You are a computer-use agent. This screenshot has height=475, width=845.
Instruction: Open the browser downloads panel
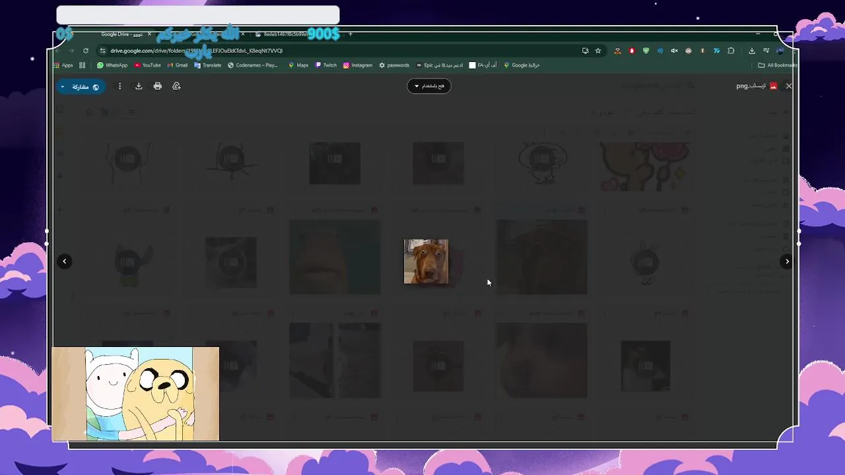click(x=752, y=51)
